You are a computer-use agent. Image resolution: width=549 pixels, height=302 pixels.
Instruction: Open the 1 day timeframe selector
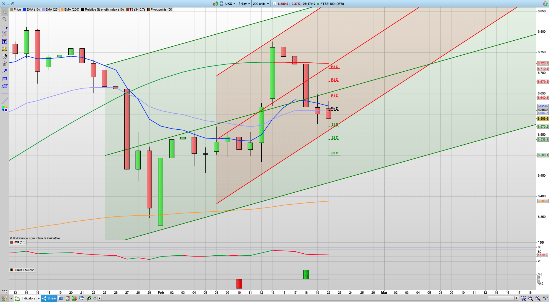click(244, 4)
